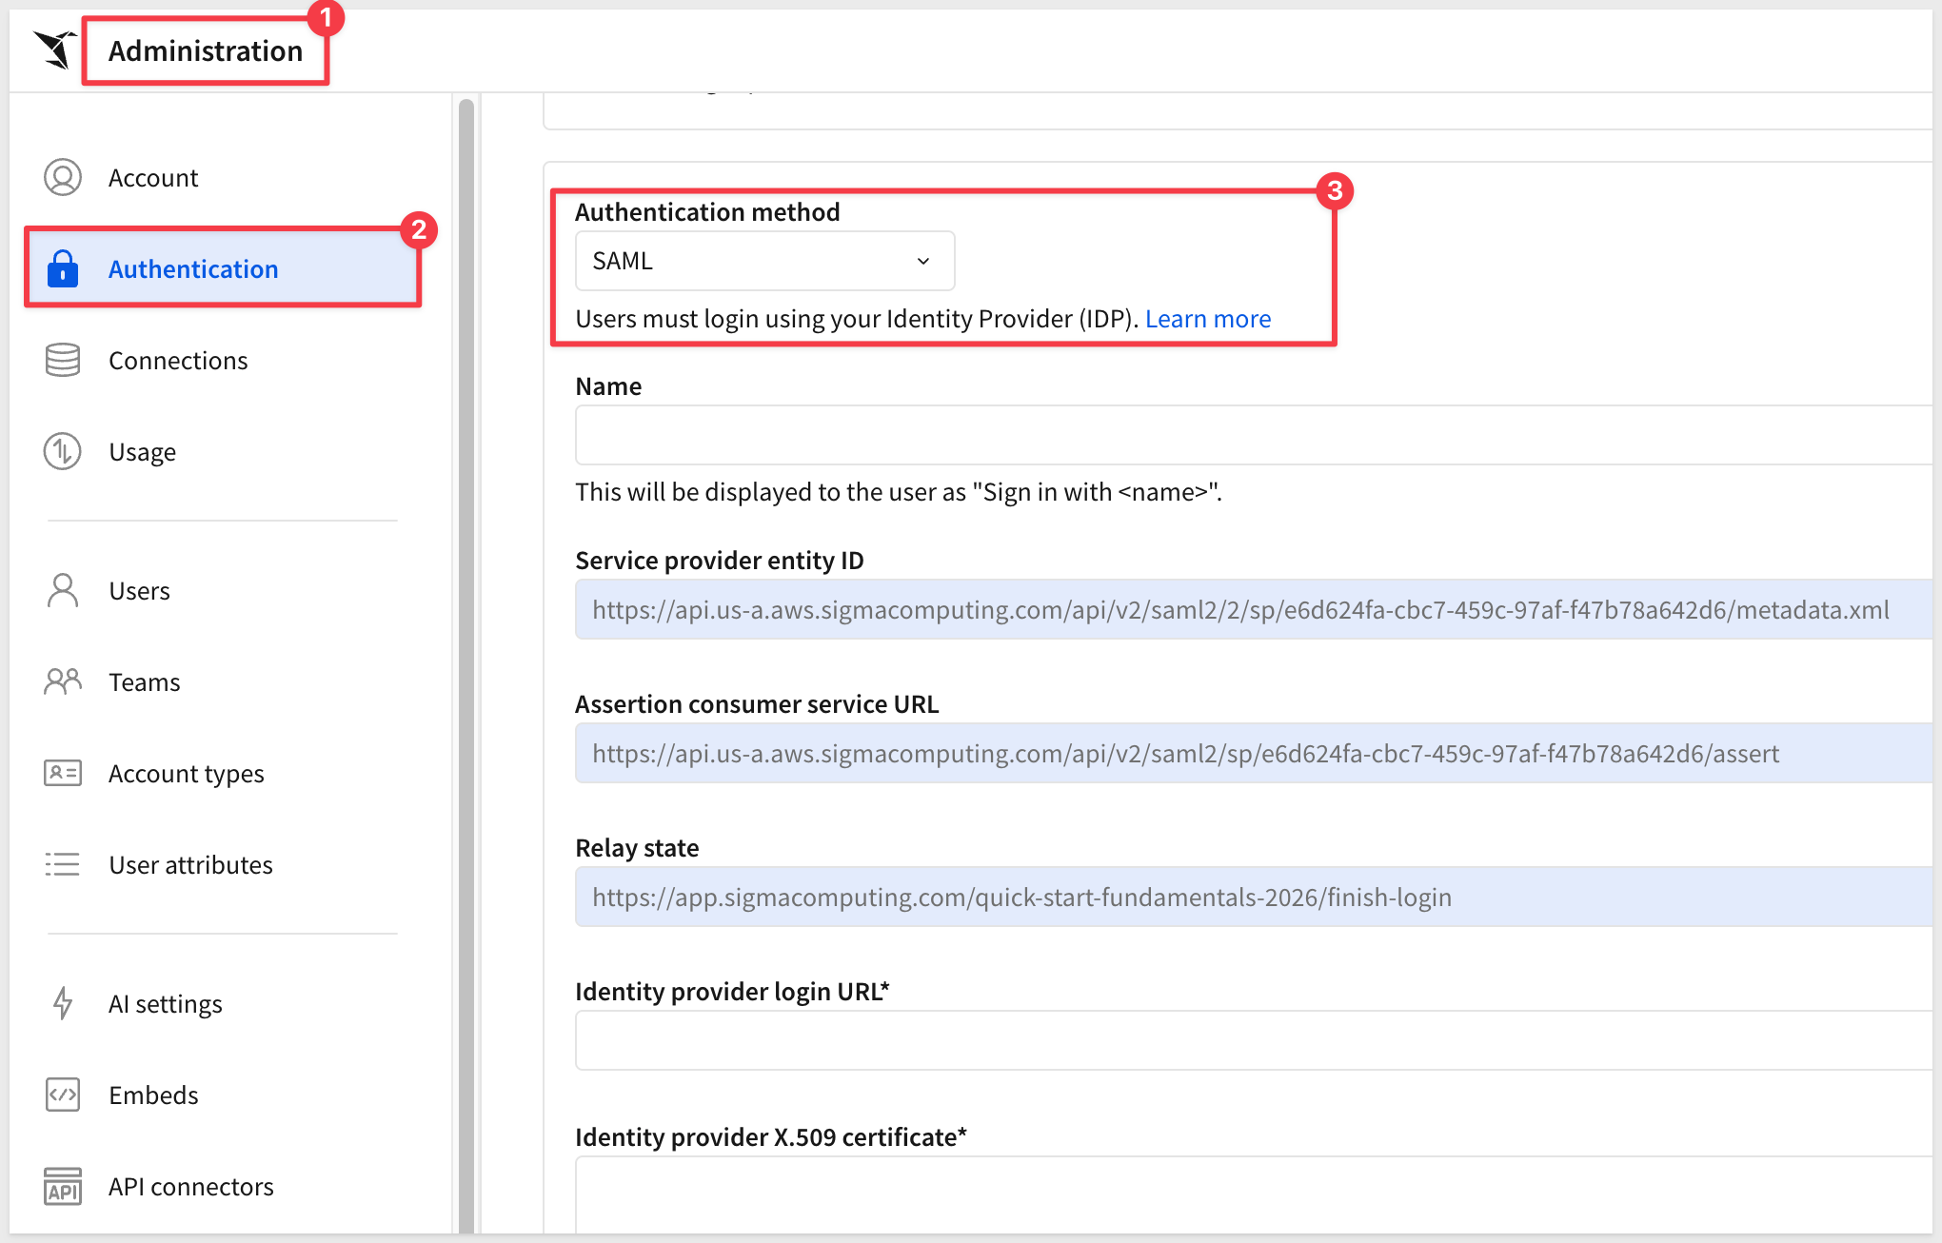The width and height of the screenshot is (1942, 1243).
Task: Click the Teams people icon
Action: [x=63, y=682]
